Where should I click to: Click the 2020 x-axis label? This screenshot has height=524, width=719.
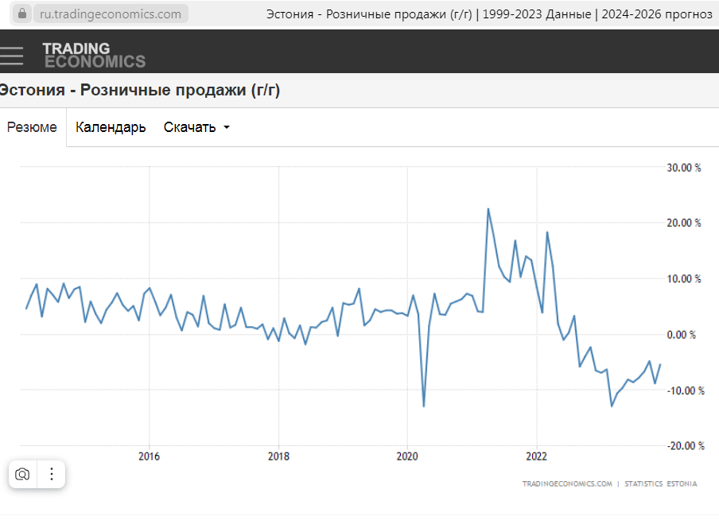407,456
